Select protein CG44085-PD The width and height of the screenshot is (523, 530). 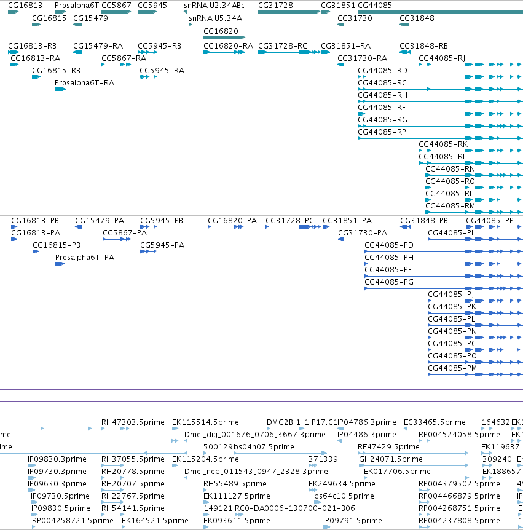point(389,245)
